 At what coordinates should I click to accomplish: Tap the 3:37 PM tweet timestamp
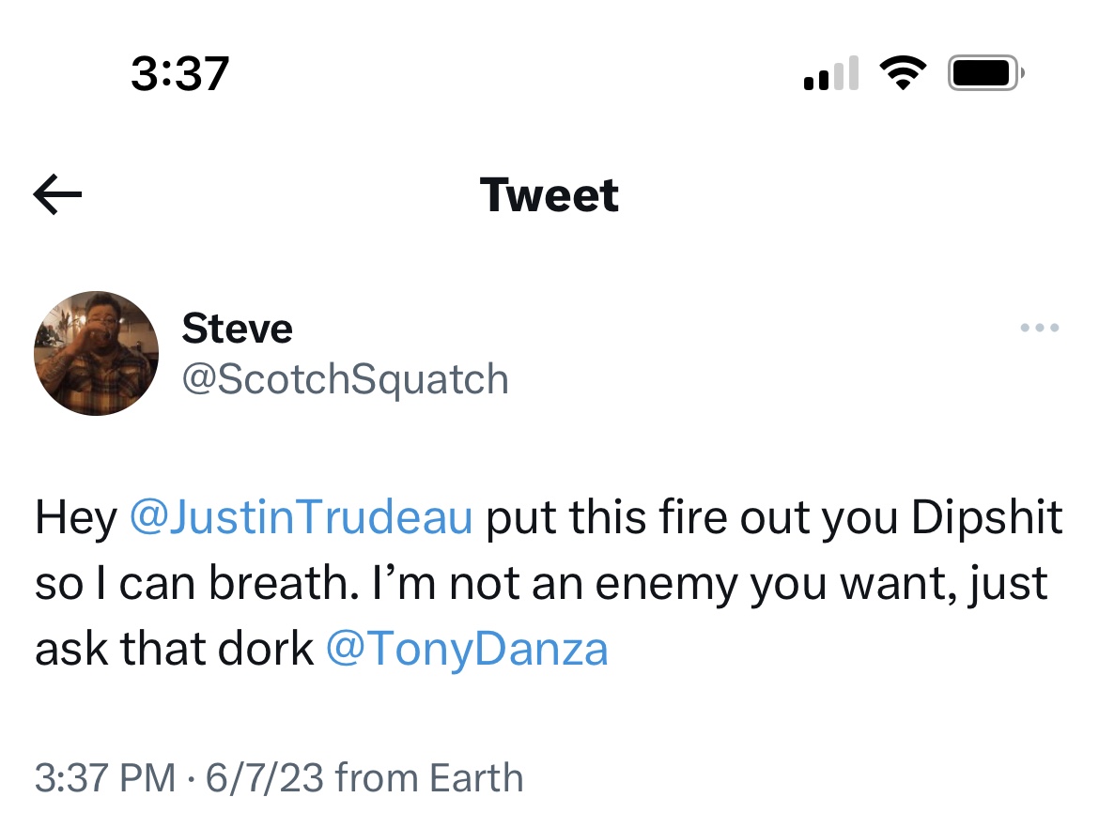click(x=103, y=778)
